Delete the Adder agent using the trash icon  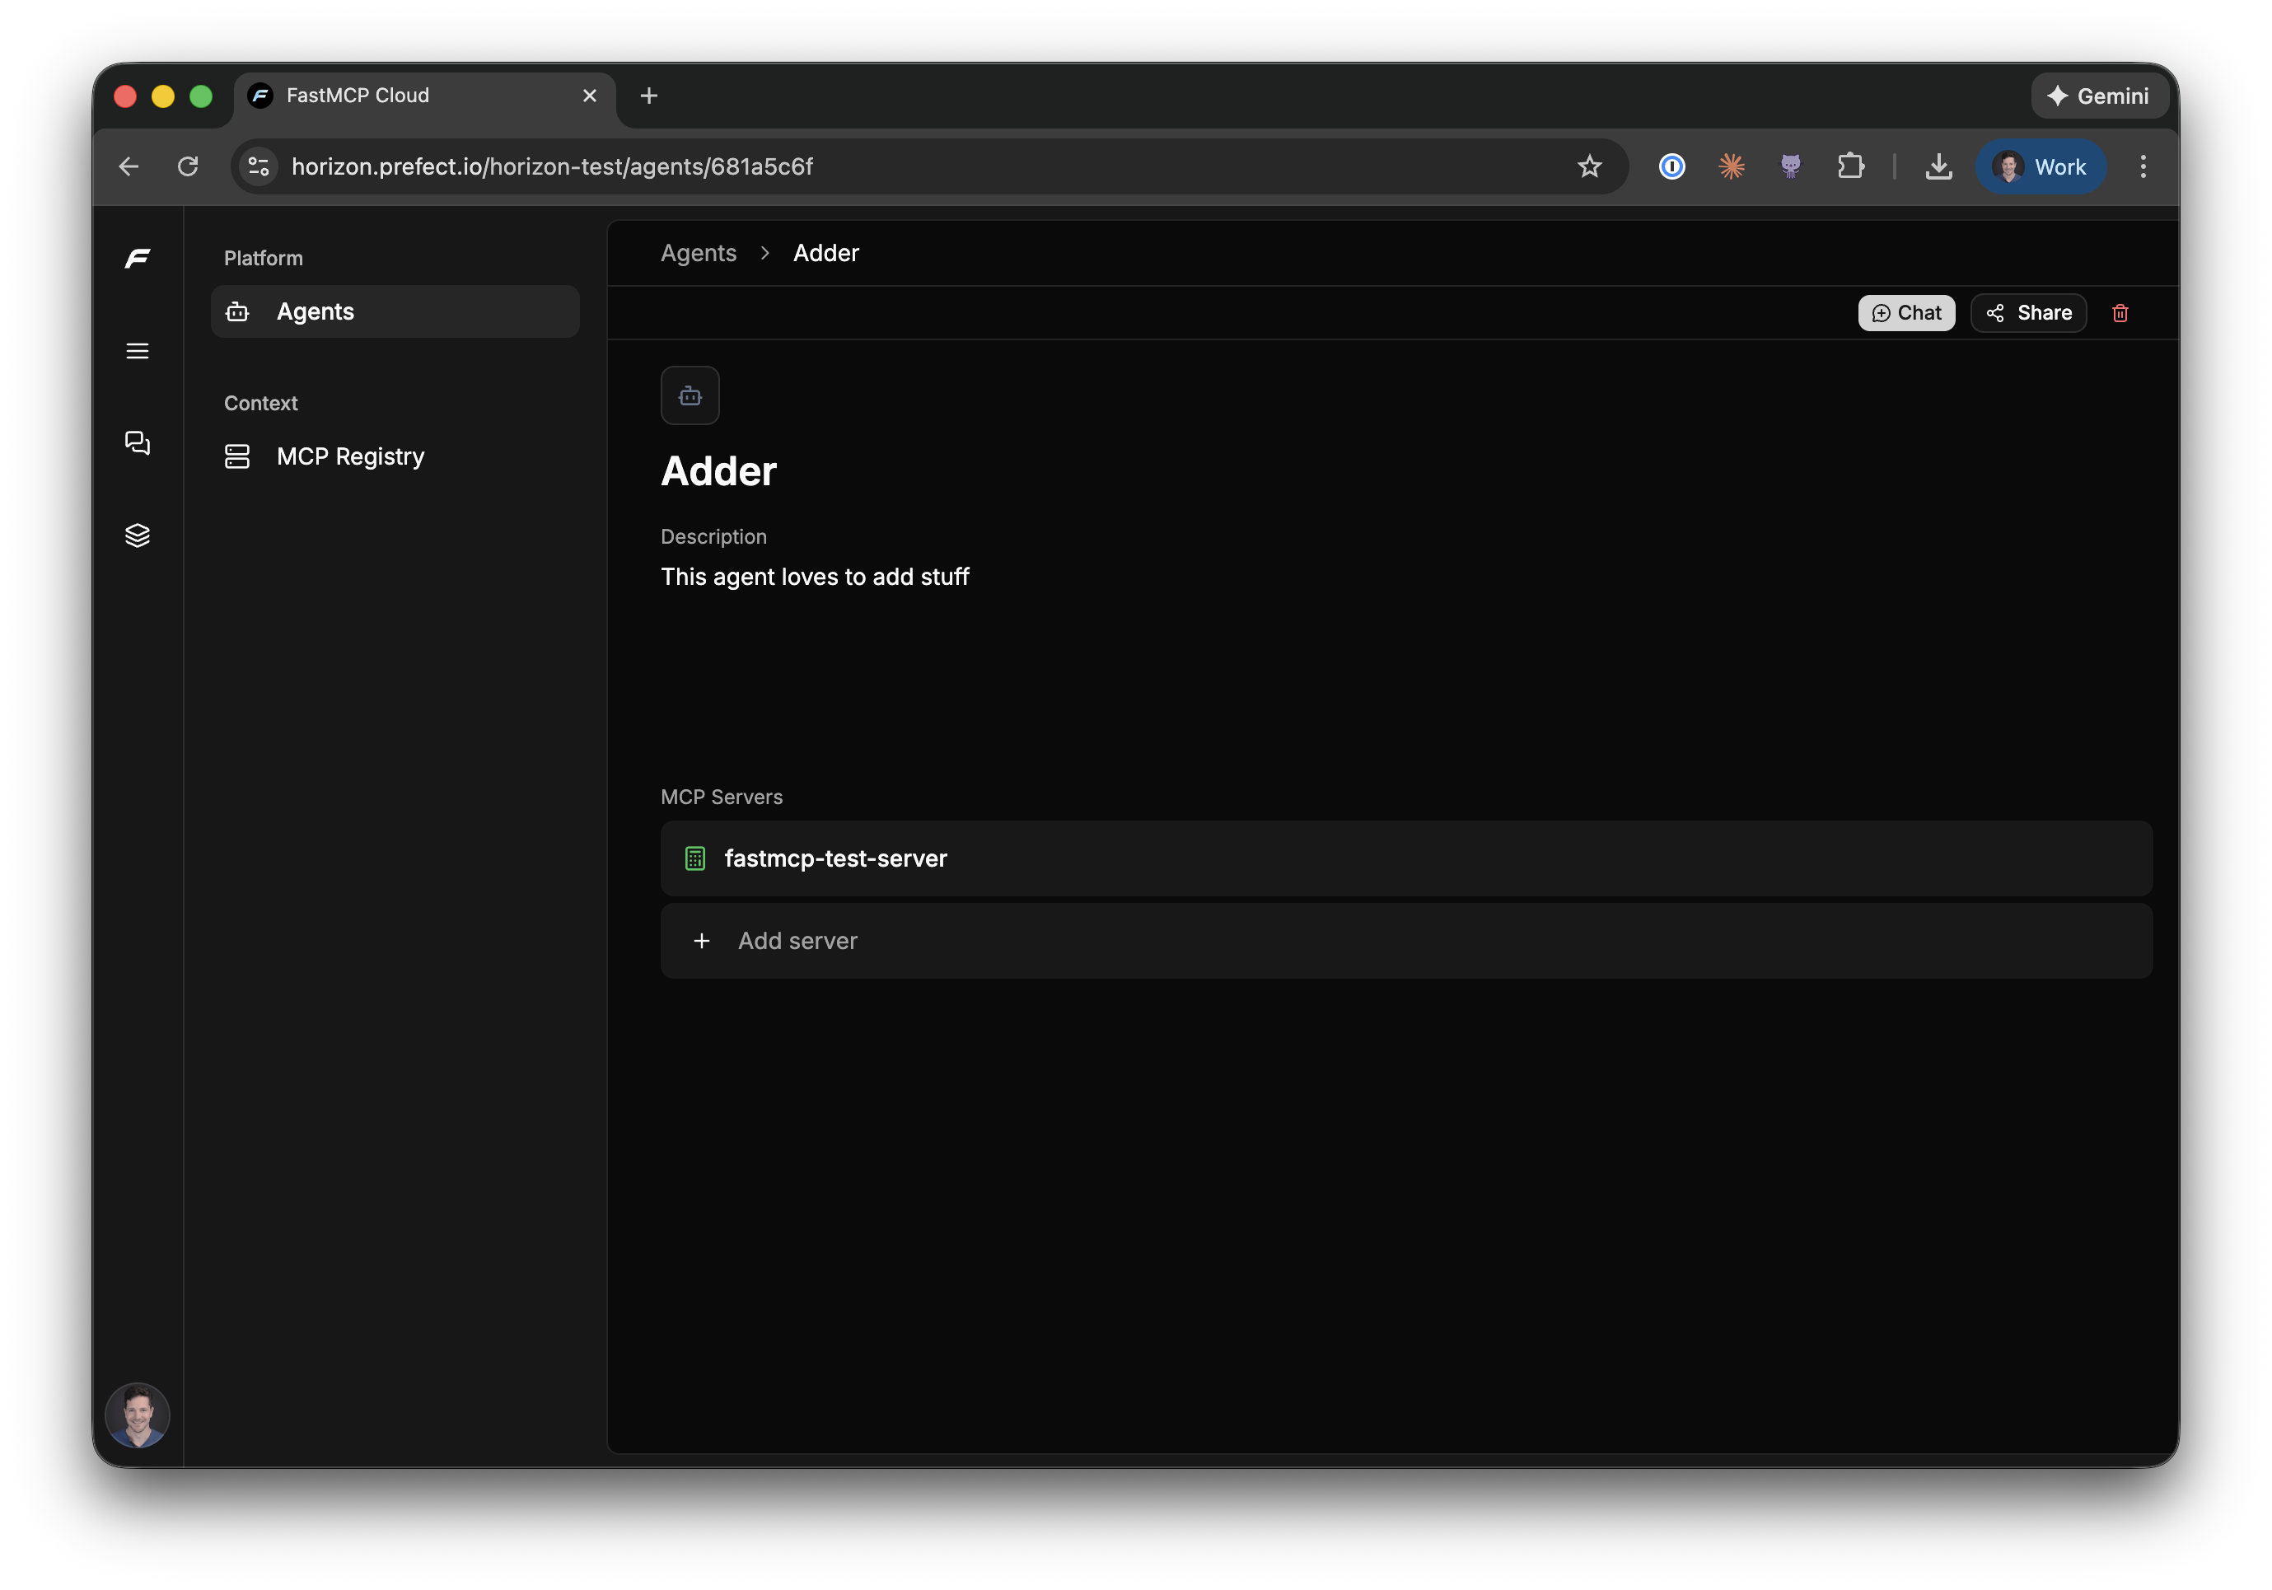coord(2121,313)
